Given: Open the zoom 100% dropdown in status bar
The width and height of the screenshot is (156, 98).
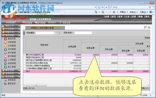Looking at the screenshot, I should (151, 95).
